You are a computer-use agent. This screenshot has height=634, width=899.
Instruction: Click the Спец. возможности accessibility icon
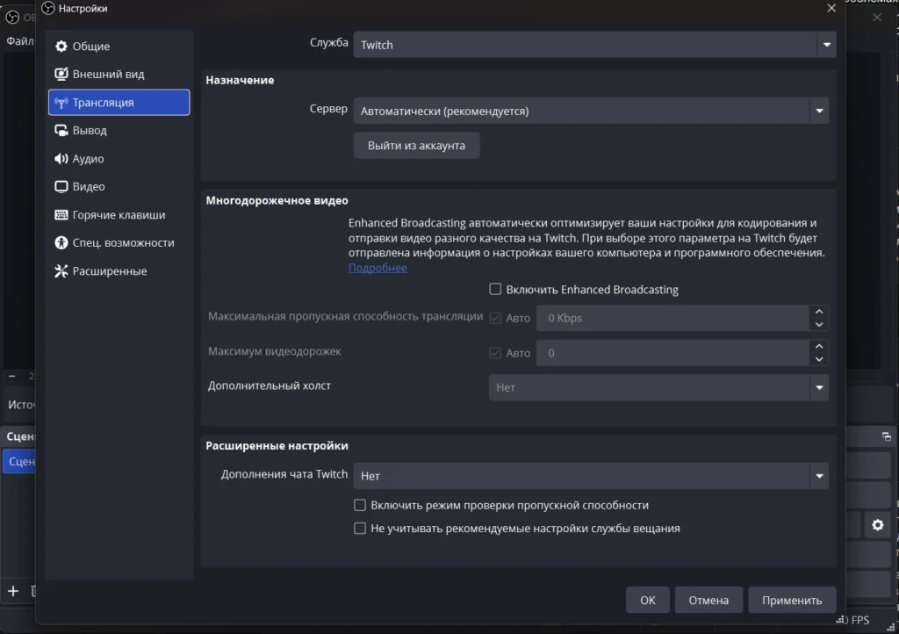(61, 243)
